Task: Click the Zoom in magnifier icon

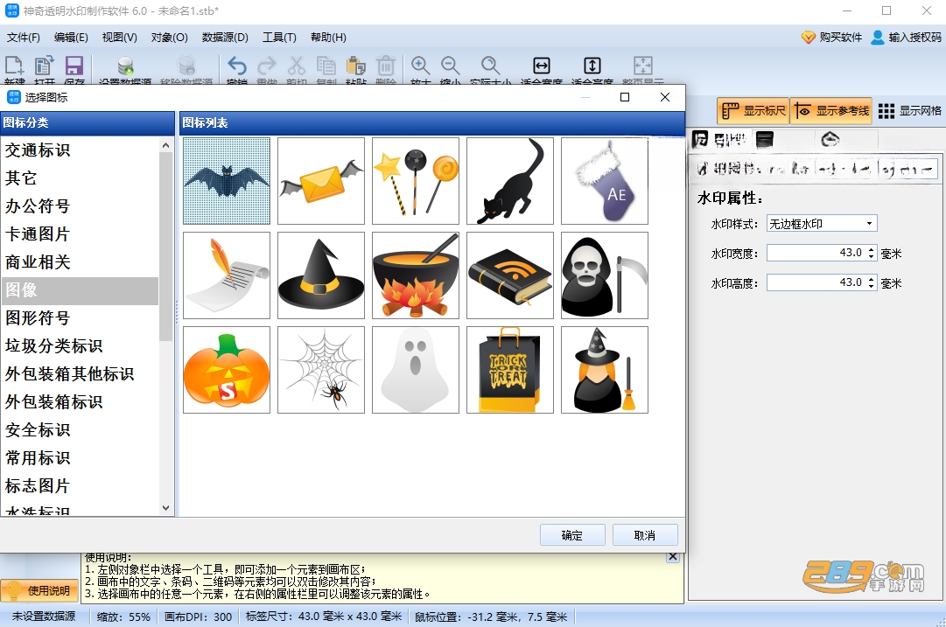Action: tap(421, 66)
